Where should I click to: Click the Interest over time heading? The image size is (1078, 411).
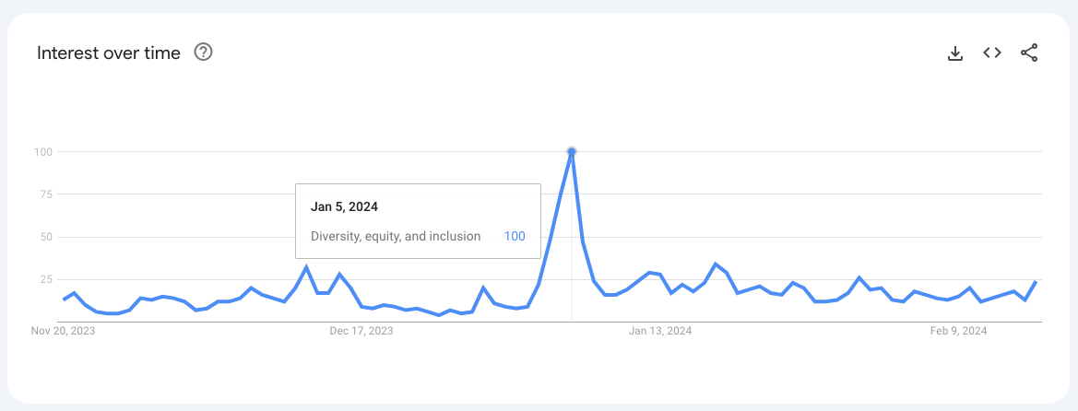[x=109, y=53]
